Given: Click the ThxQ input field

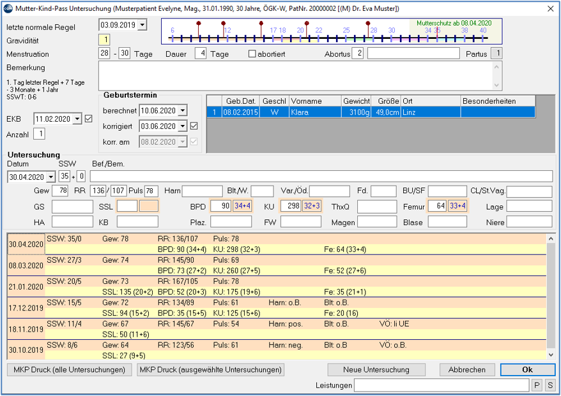Looking at the screenshot, I should (377, 207).
